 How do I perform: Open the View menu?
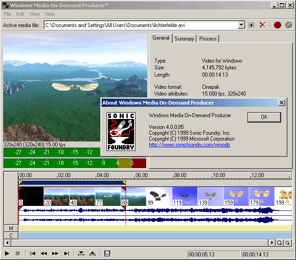click(35, 14)
